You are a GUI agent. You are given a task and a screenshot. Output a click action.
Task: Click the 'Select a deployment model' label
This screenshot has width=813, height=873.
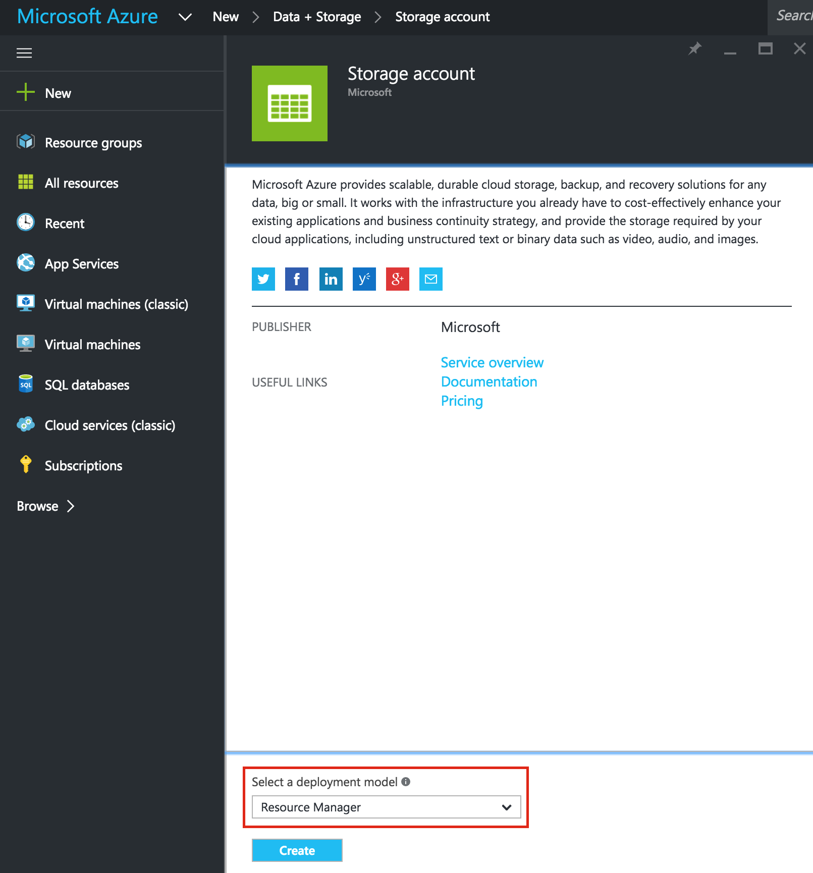click(324, 782)
